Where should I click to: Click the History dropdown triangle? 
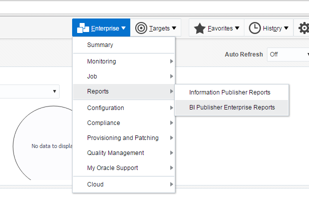tap(286, 28)
